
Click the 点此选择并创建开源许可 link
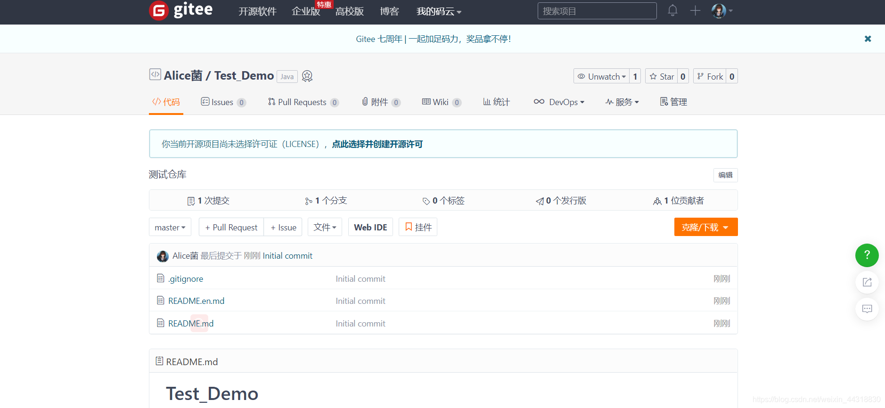[377, 144]
